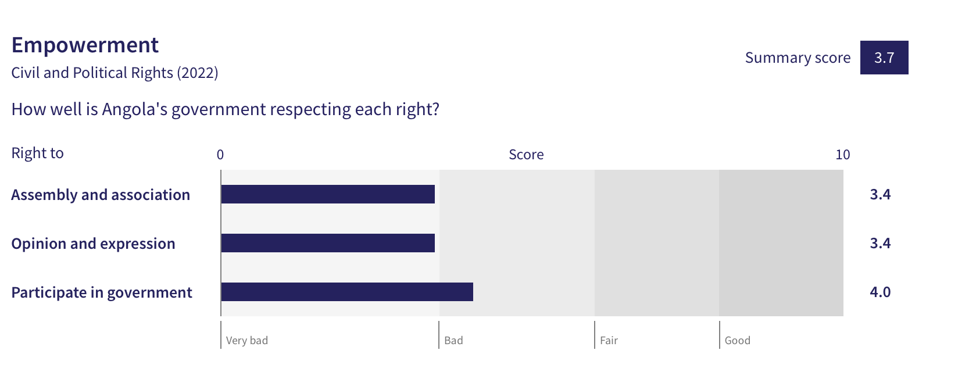Click the question about Angola's government
Image resolution: width=976 pixels, height=368 pixels.
click(x=225, y=109)
